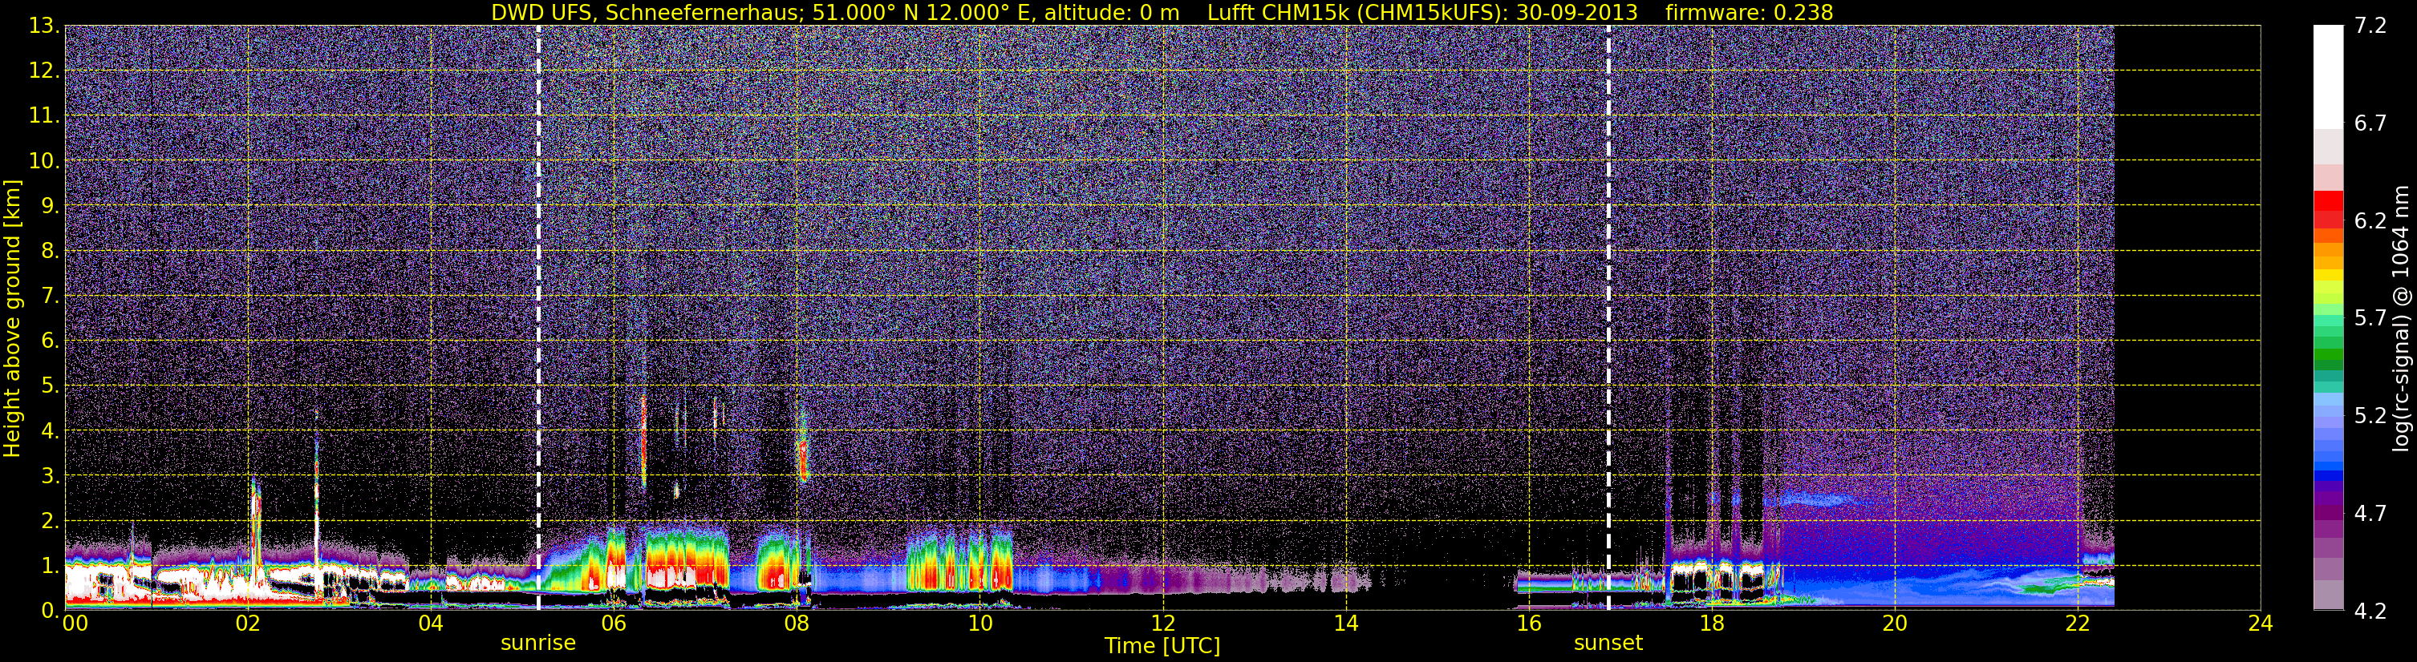Click the colorbar value '4.2'
The image size is (2417, 662).
point(2370,612)
